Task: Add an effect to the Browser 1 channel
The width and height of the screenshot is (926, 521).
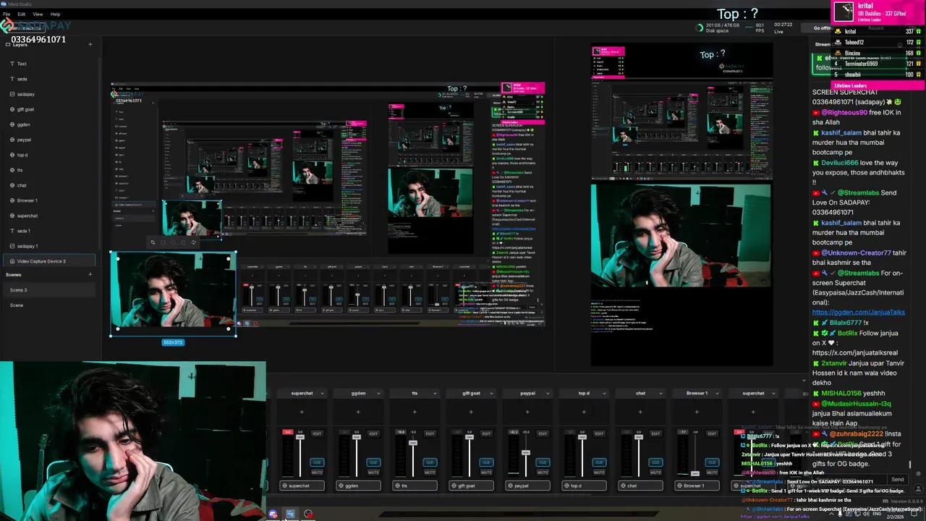Action: tap(697, 412)
